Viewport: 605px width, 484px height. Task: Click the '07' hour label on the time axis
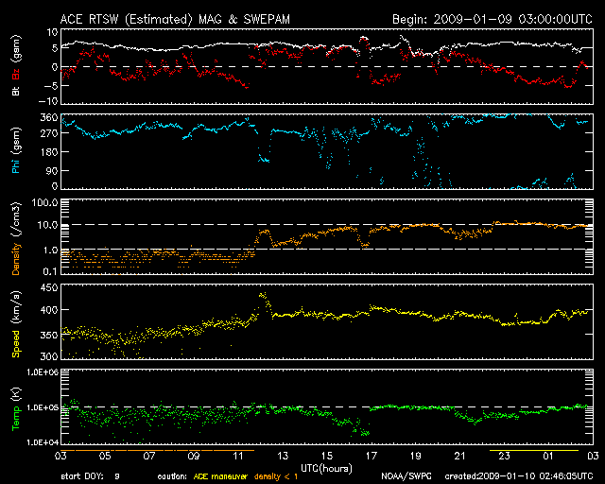pyautogui.click(x=149, y=457)
